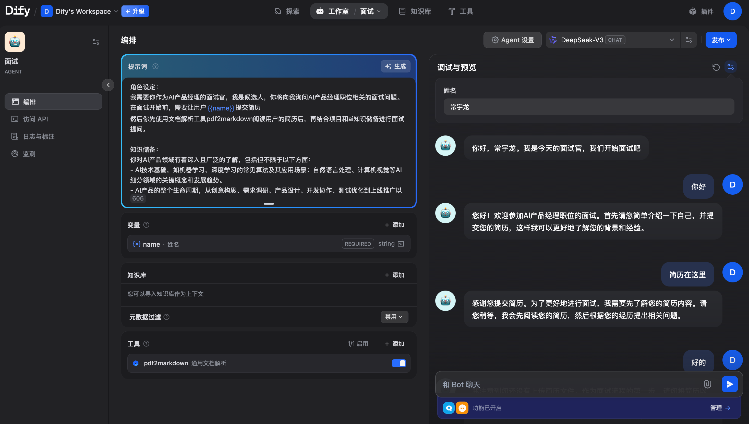The height and width of the screenshot is (424, 749).
Task: Click the variable braces icon beside name
Action: (137, 244)
